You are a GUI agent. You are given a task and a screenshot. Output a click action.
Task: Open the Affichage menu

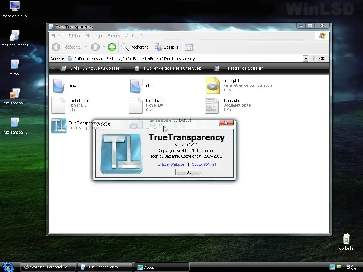point(94,36)
